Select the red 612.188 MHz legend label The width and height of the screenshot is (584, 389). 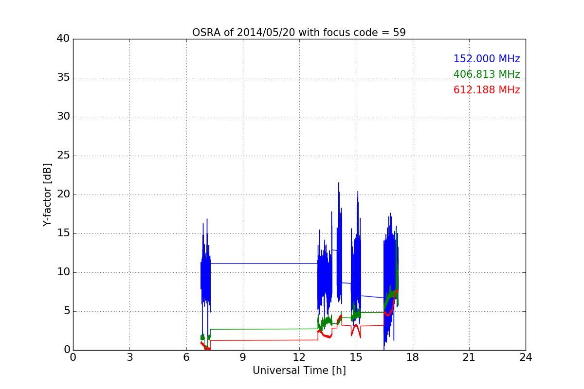487,90
